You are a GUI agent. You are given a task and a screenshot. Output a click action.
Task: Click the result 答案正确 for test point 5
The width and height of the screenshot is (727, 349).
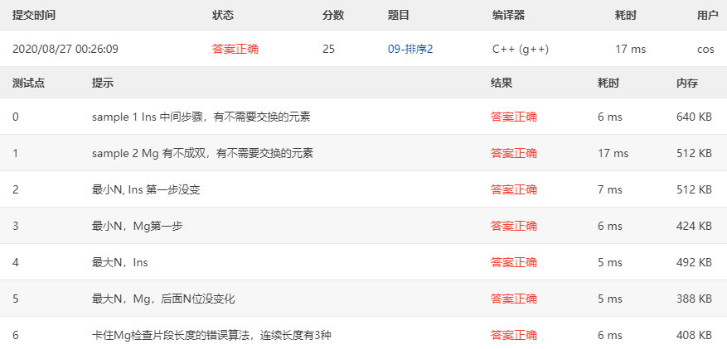point(514,299)
